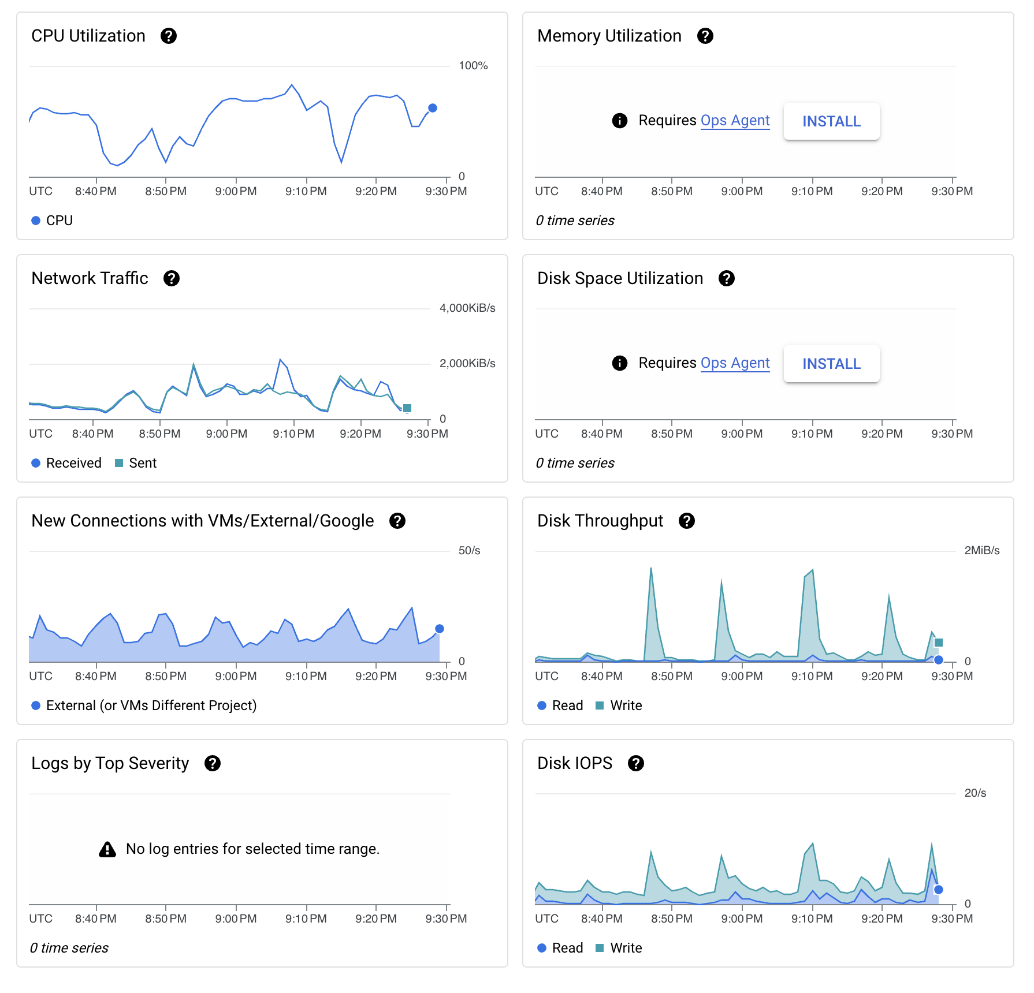The height and width of the screenshot is (993, 1034).
Task: Open Ops Agent link in Memory Utilization
Action: pyautogui.click(x=735, y=121)
